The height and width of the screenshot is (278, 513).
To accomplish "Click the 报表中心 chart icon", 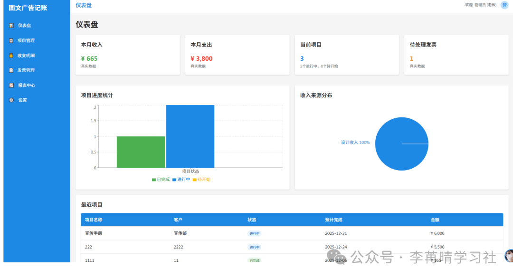I will 11,86.
